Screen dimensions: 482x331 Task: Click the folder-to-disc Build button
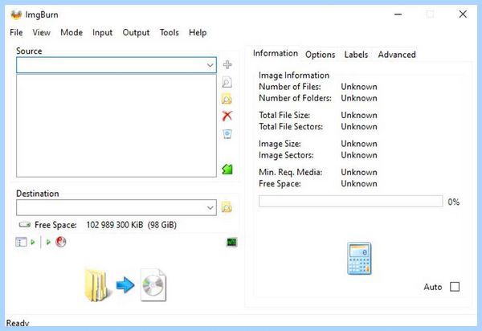(125, 285)
